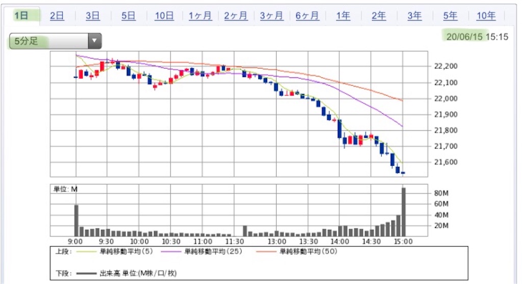Image resolution: width=522 pixels, height=284 pixels.
Task: Click the 出来高 volume legend entry
Action: click(126, 274)
